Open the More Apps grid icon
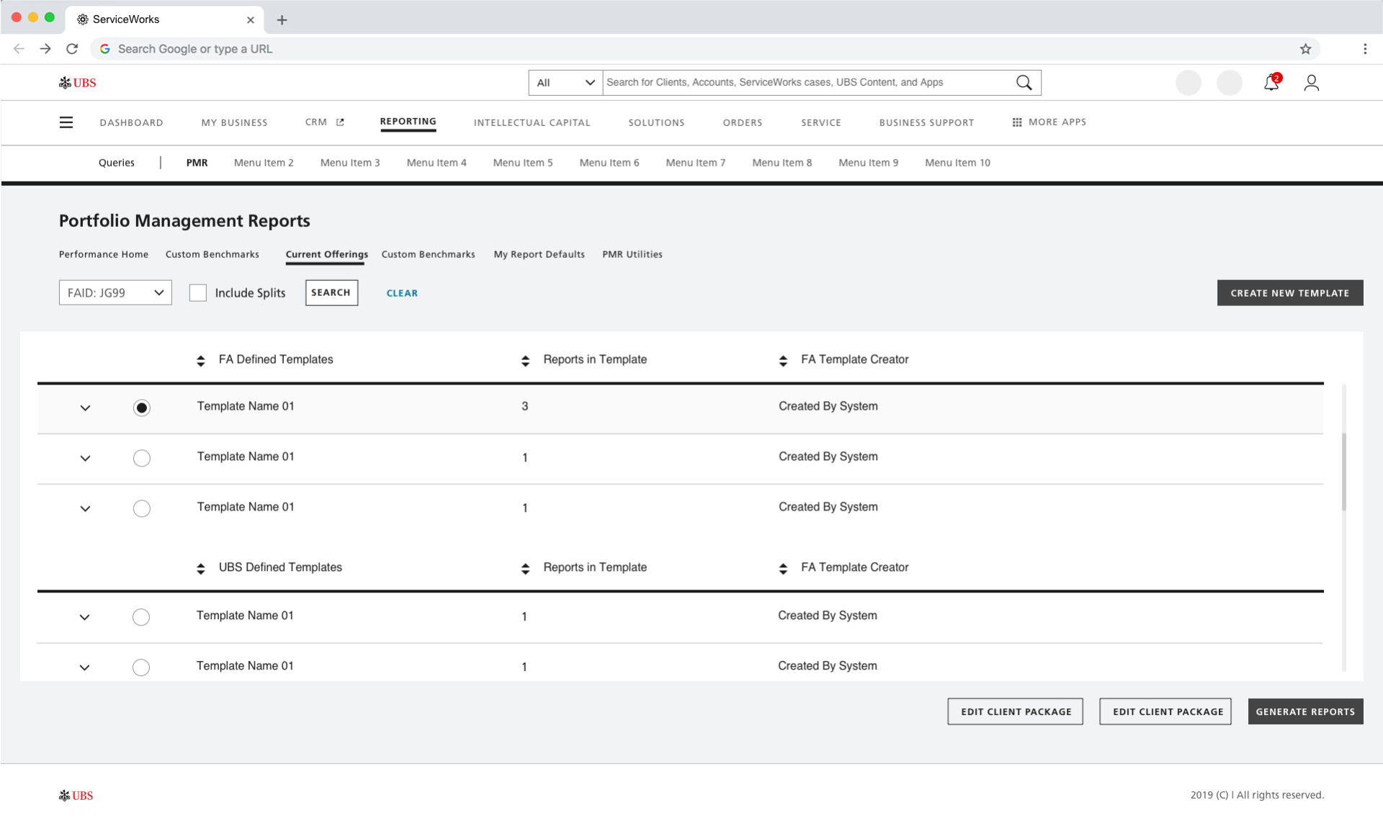Image resolution: width=1383 pixels, height=828 pixels. pos(1016,122)
